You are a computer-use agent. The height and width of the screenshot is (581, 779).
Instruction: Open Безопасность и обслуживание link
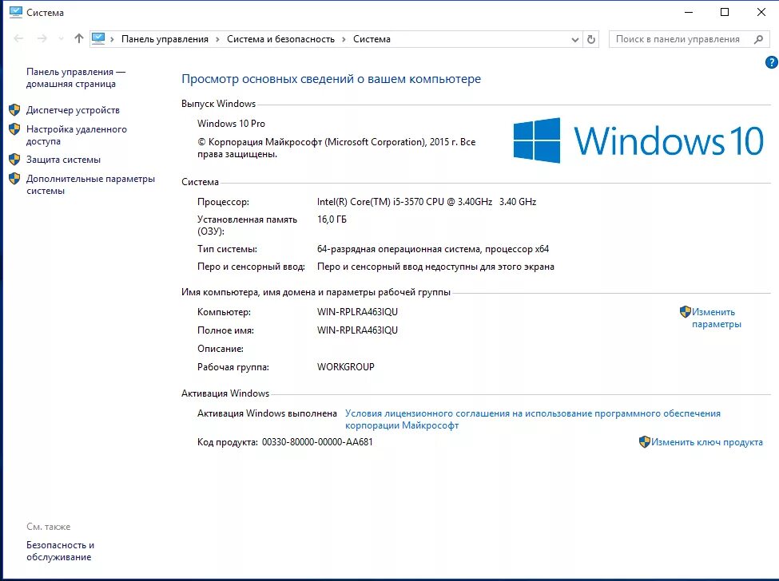60,551
